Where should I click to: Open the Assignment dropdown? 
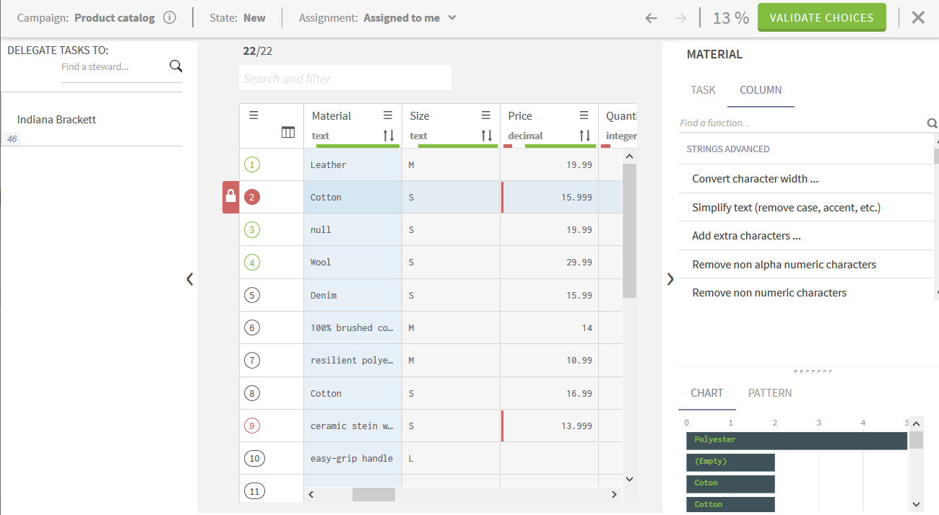[451, 18]
